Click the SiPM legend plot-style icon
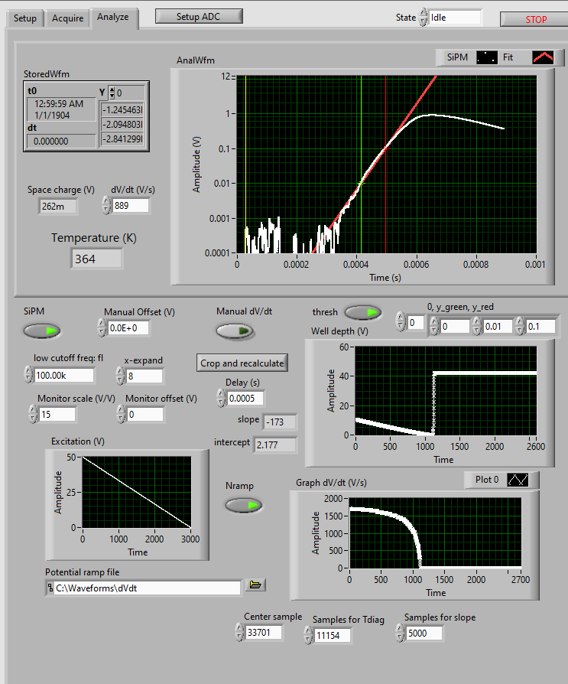Screen dimensions: 568x684 tap(487, 57)
